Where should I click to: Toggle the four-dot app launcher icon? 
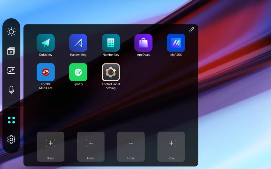click(11, 120)
